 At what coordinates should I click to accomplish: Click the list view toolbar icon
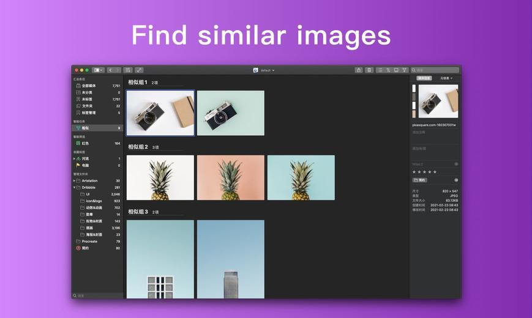click(x=380, y=70)
